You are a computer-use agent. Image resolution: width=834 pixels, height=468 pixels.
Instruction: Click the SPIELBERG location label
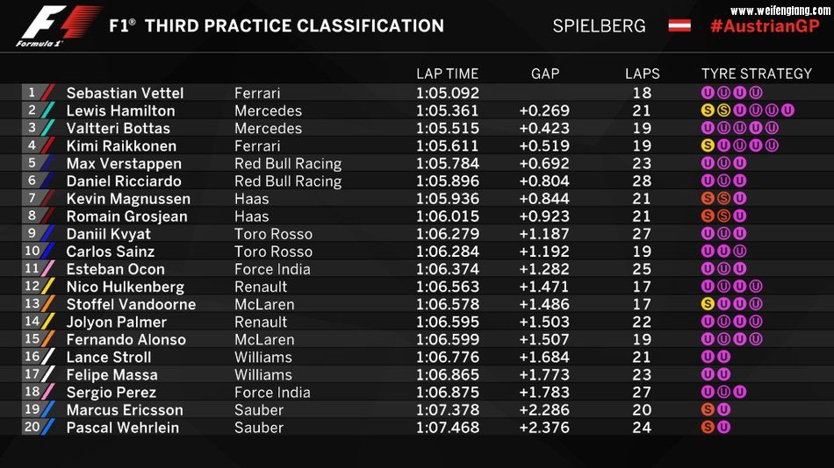point(599,26)
